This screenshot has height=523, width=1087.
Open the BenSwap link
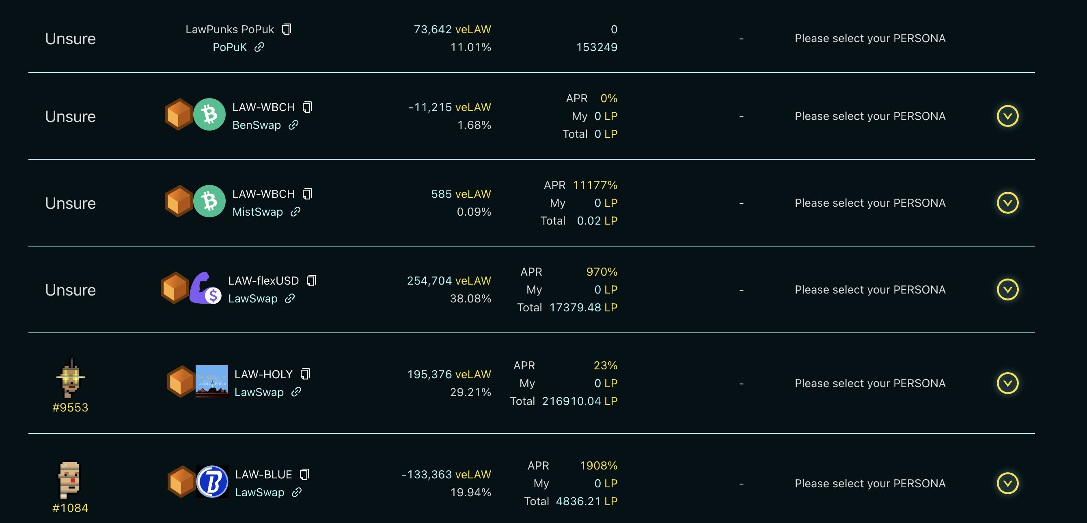point(257,125)
